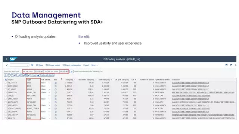This screenshot has width=239, height=134.
Task: Click the Change variant toolbar item
Action: point(53,65)
